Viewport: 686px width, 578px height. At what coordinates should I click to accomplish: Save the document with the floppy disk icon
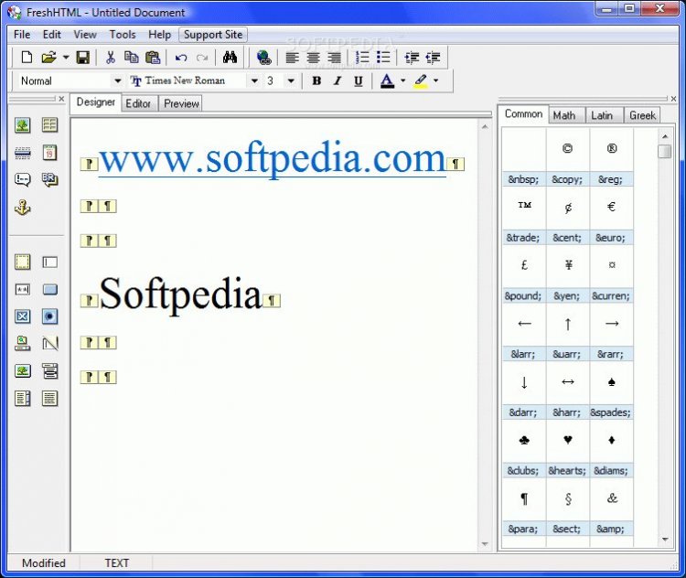pos(82,58)
